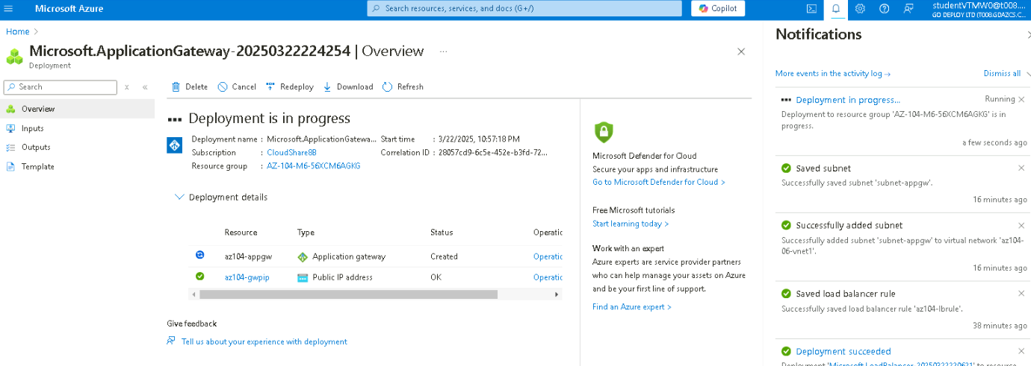Collapse the sidebar with the double chevron
The width and height of the screenshot is (1031, 366).
tap(145, 87)
